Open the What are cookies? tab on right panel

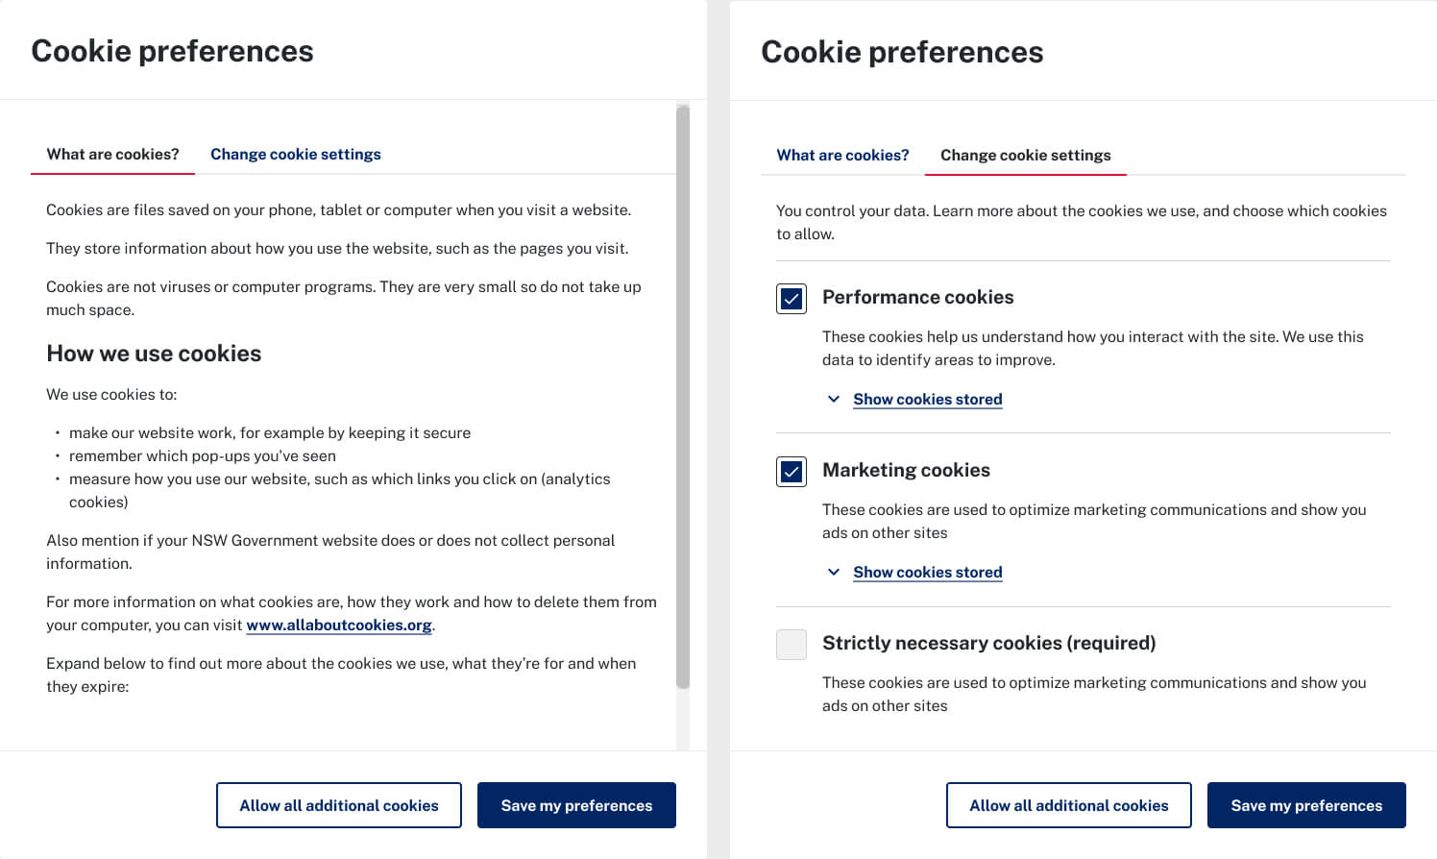[x=843, y=155]
